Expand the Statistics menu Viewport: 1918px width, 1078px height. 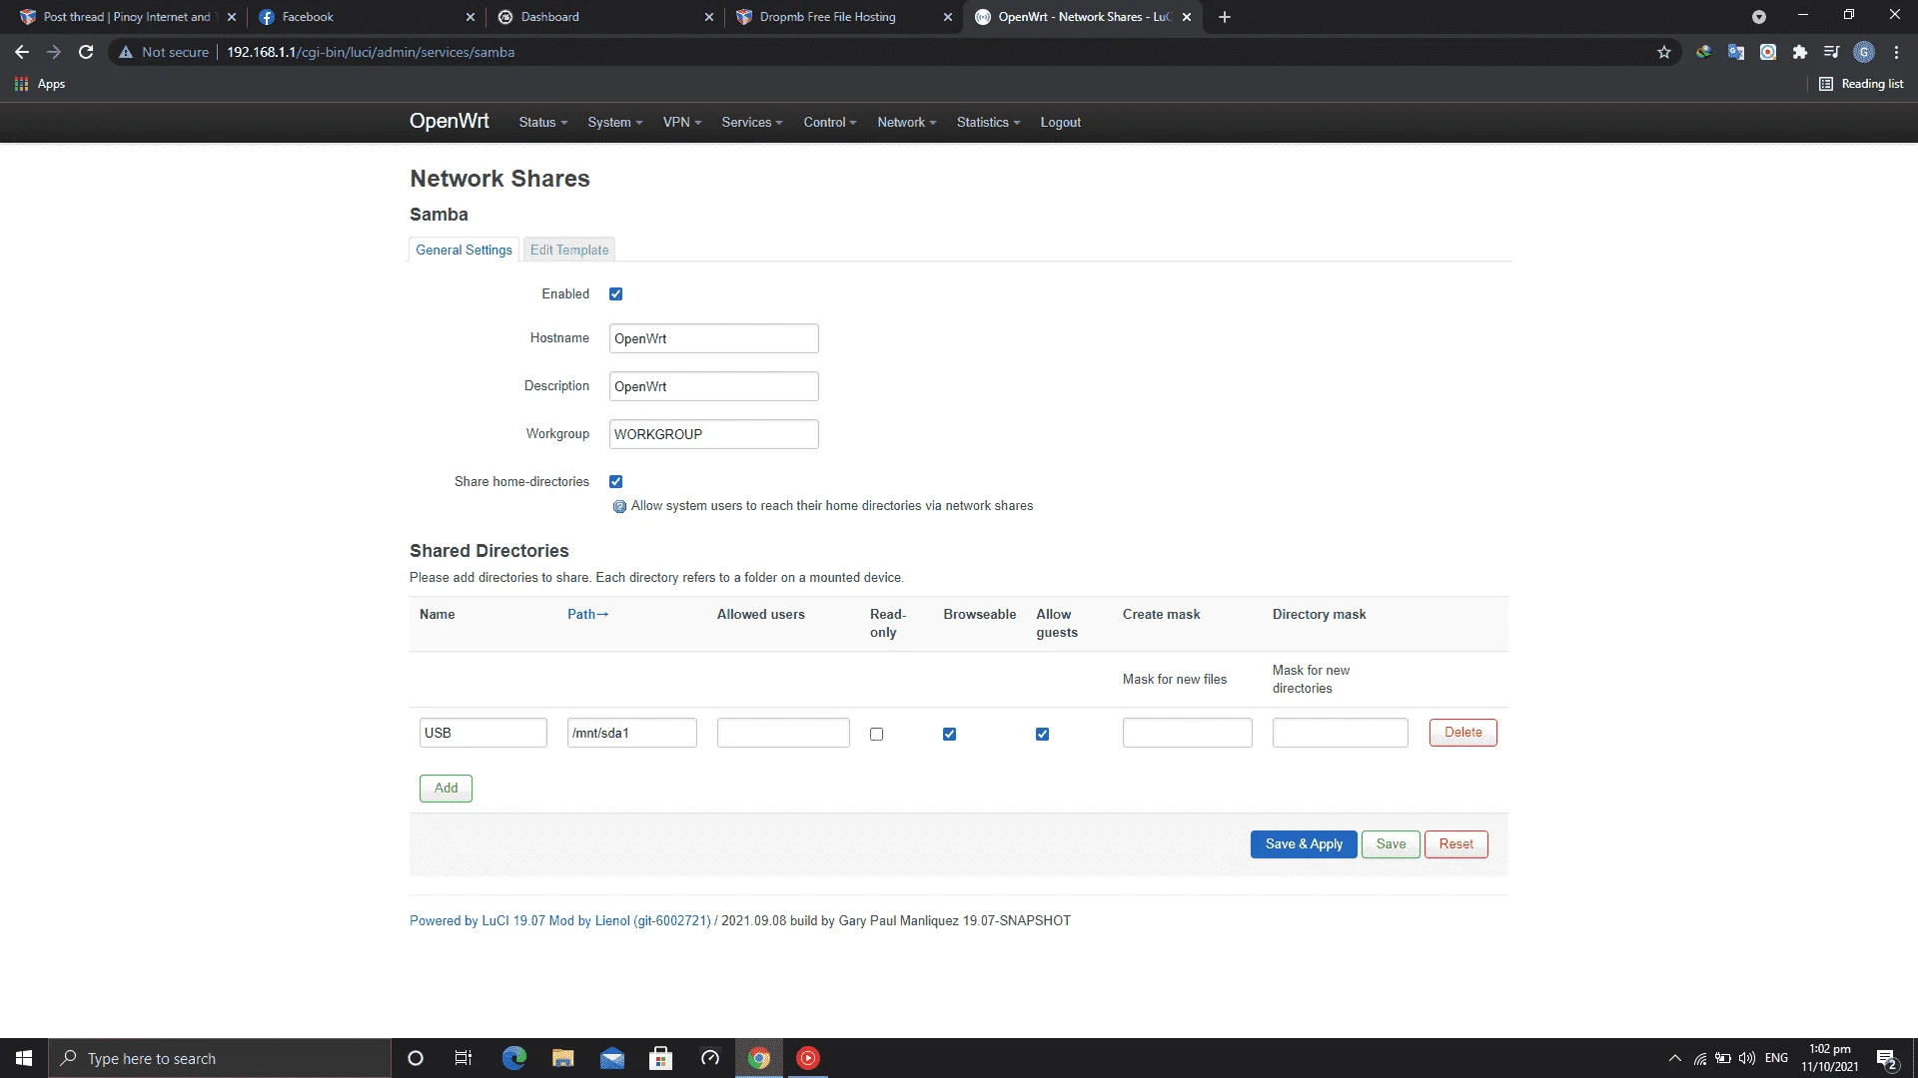[x=988, y=123]
